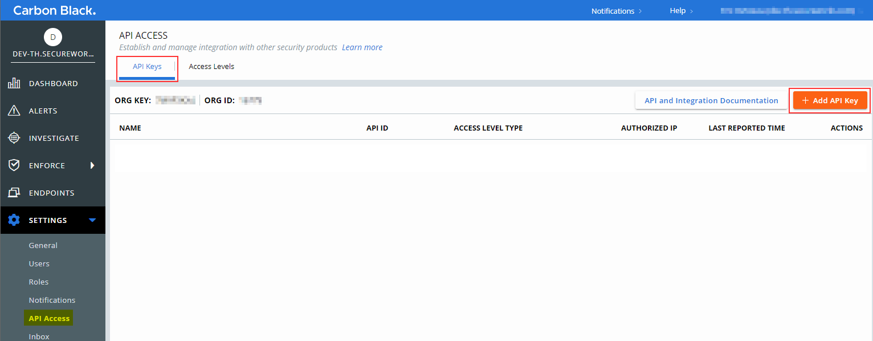Click the Alerts warning triangle icon

pyautogui.click(x=14, y=111)
